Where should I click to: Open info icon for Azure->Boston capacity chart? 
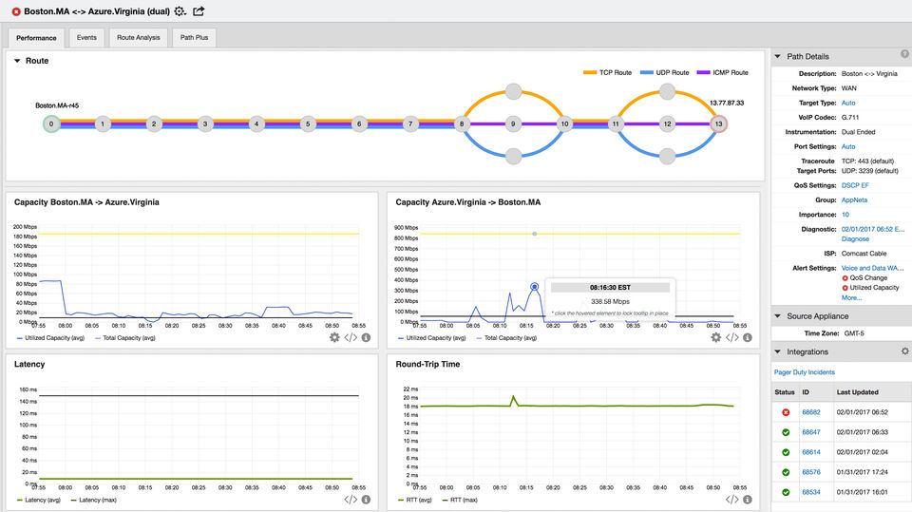pyautogui.click(x=748, y=337)
